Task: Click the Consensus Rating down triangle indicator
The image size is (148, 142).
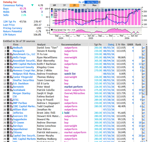Action: [32, 5]
